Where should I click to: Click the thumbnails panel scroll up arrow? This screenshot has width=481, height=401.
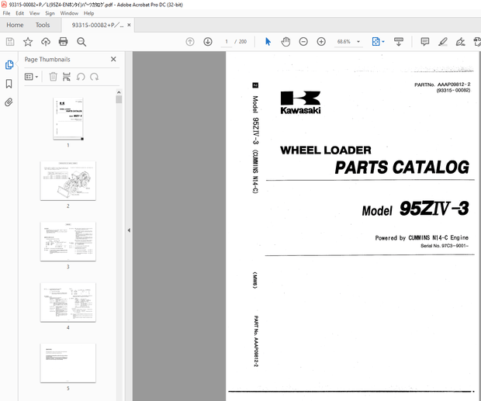(x=119, y=92)
